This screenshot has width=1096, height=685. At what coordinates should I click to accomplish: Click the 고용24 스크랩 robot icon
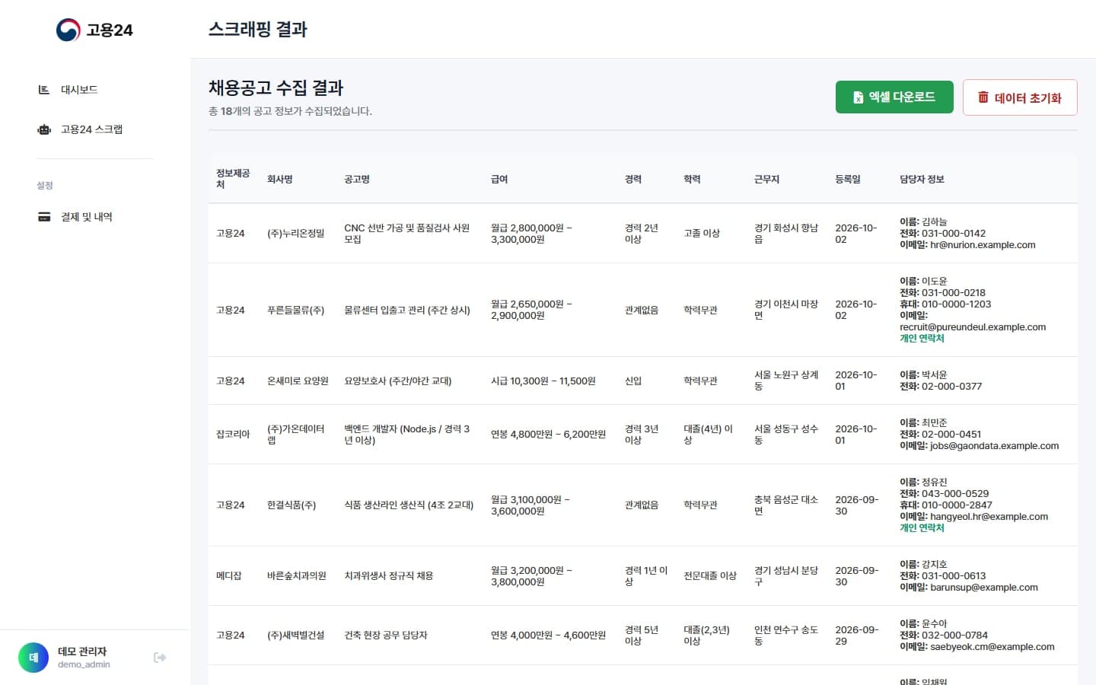click(x=44, y=129)
